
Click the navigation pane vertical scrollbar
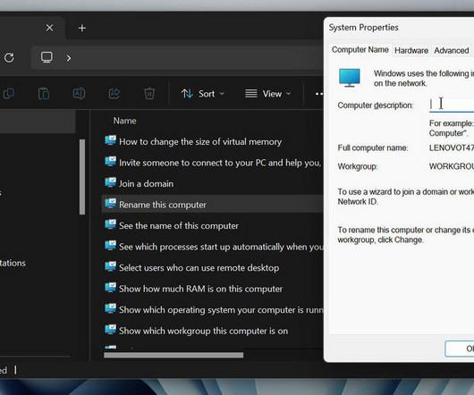point(82,177)
